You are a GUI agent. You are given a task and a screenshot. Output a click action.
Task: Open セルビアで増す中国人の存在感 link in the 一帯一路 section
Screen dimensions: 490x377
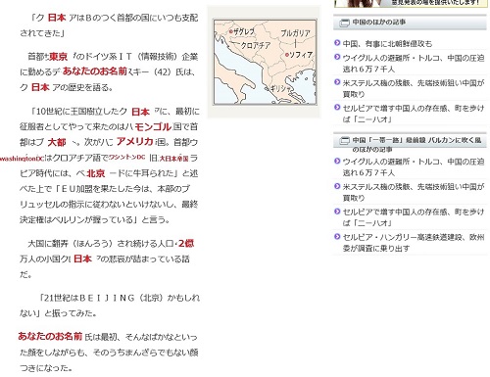coord(414,217)
